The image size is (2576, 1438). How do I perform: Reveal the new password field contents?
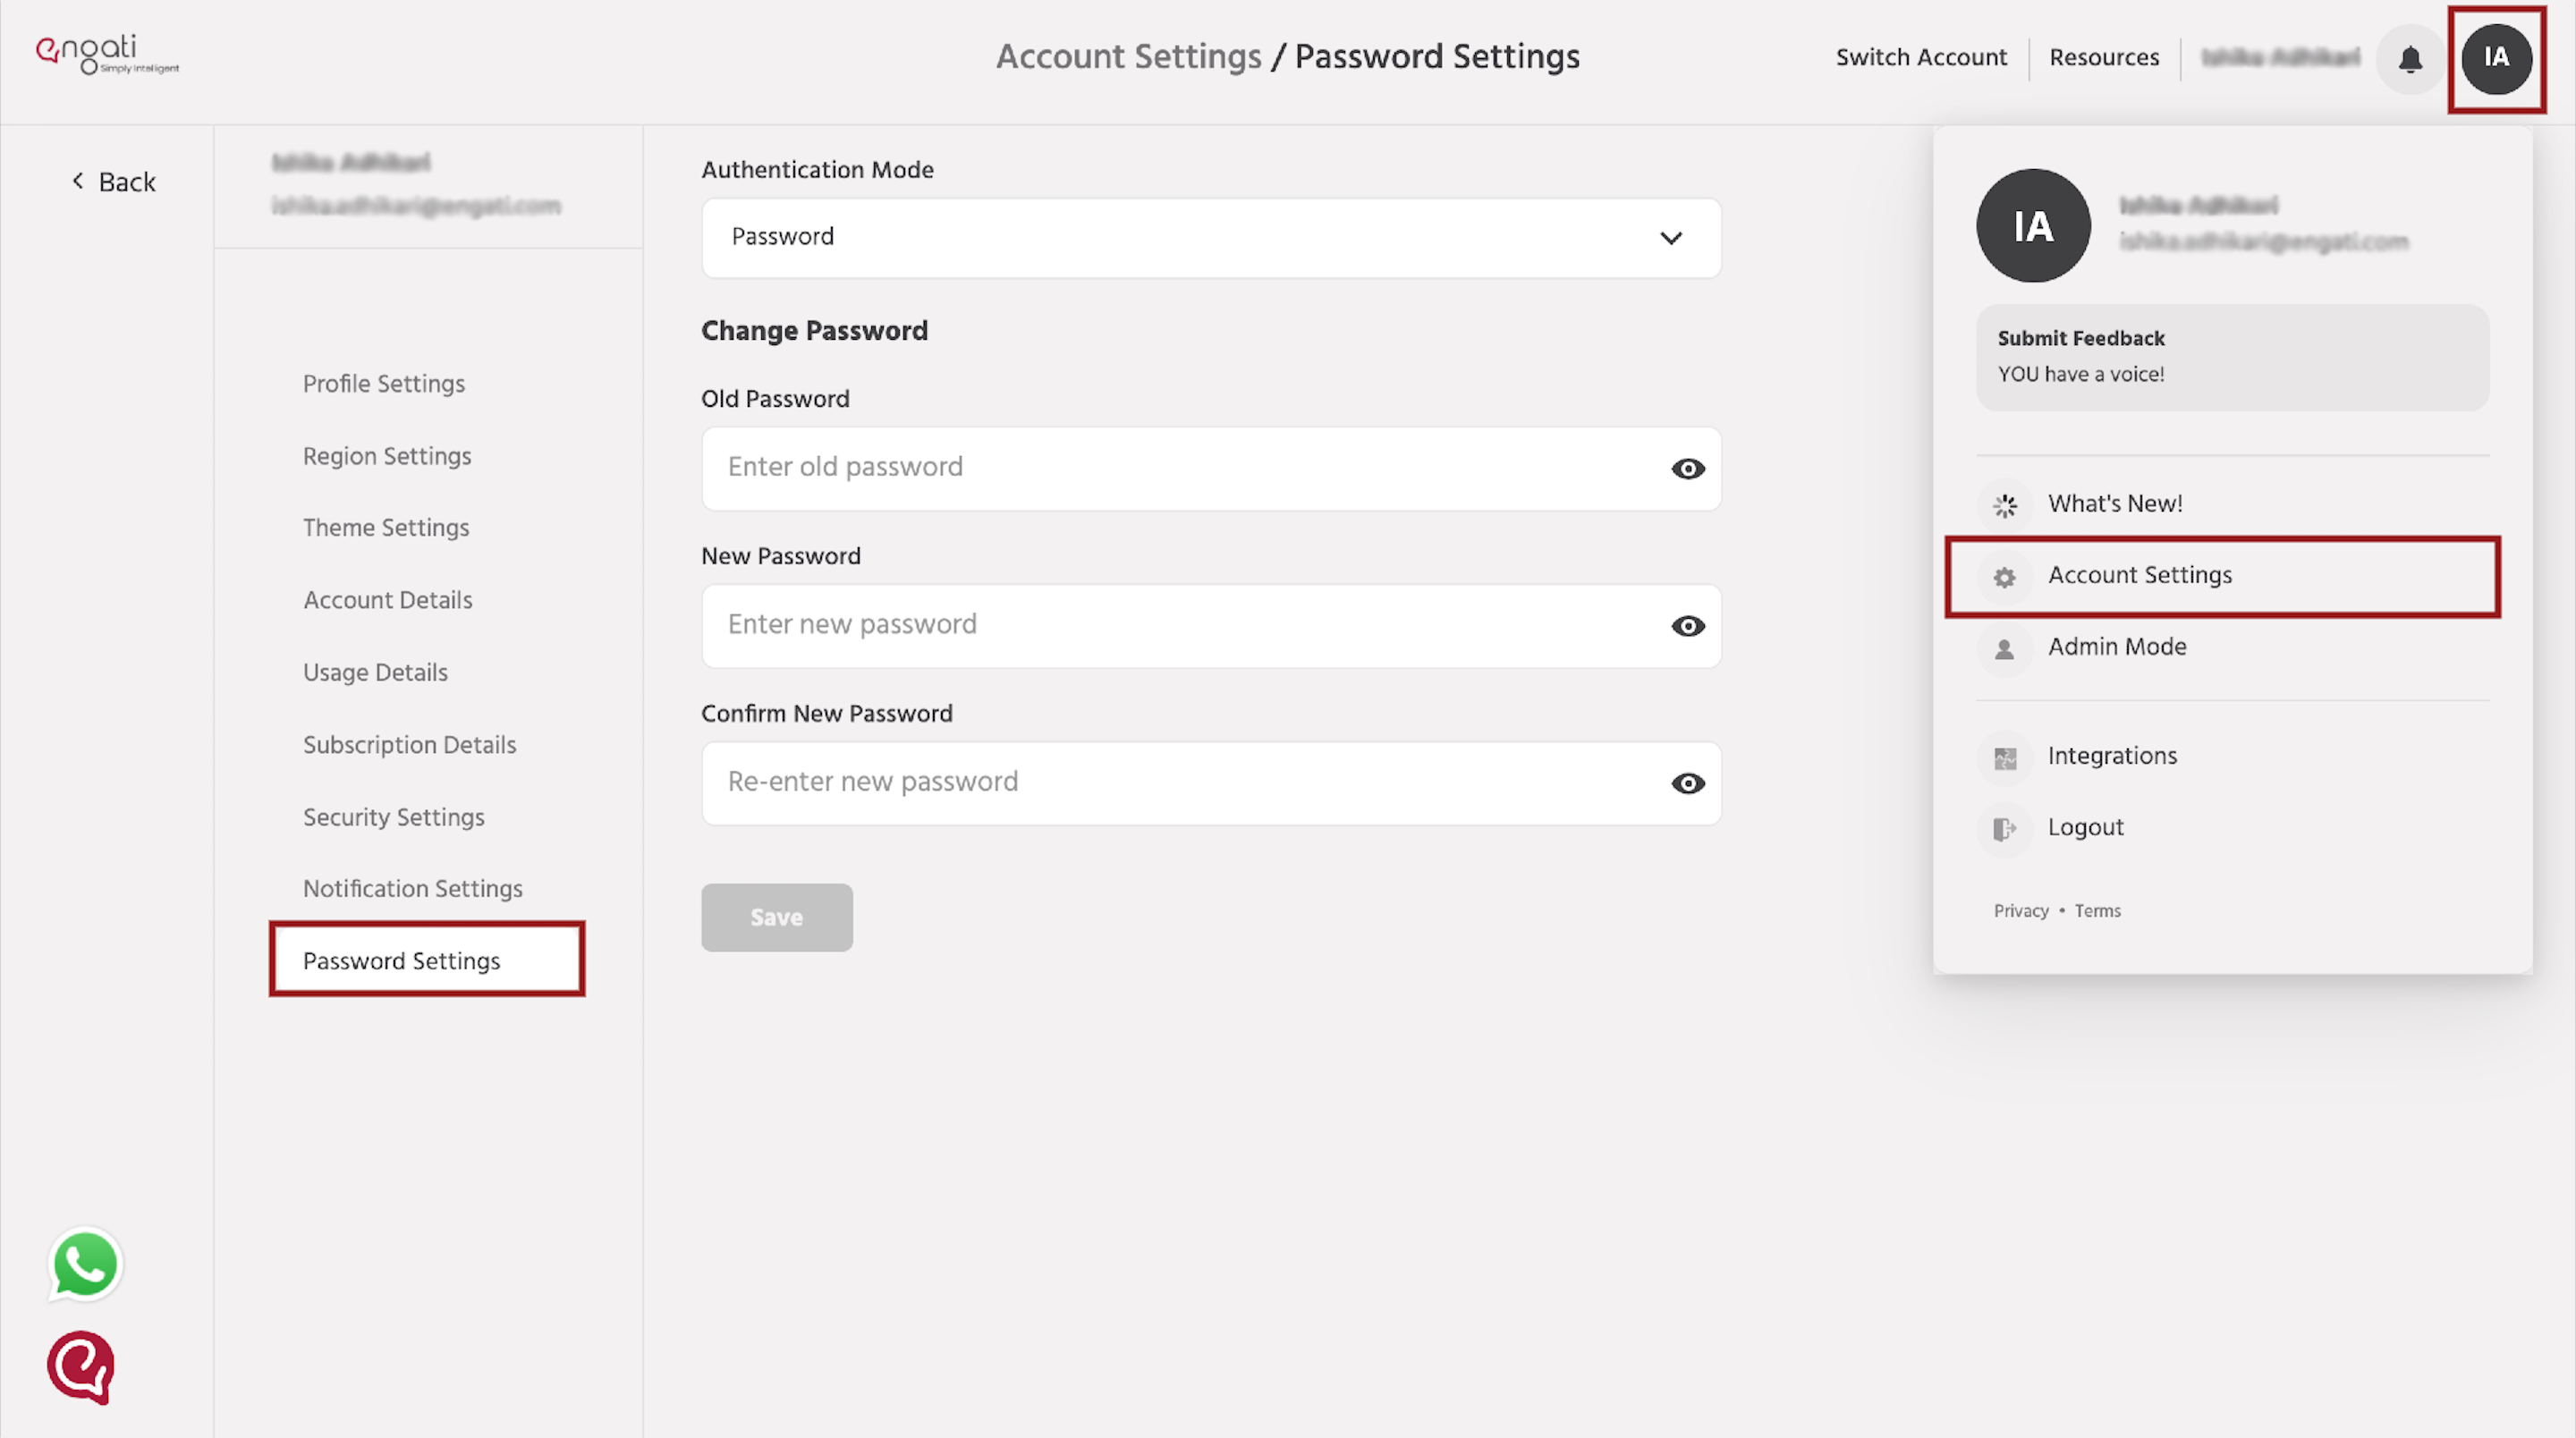pyautogui.click(x=1687, y=626)
